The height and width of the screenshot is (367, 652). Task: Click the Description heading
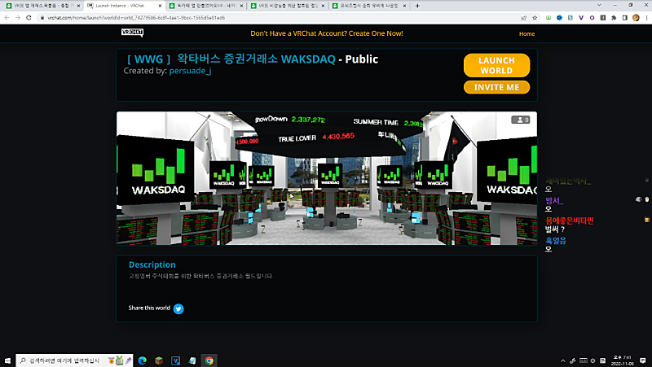click(x=152, y=264)
